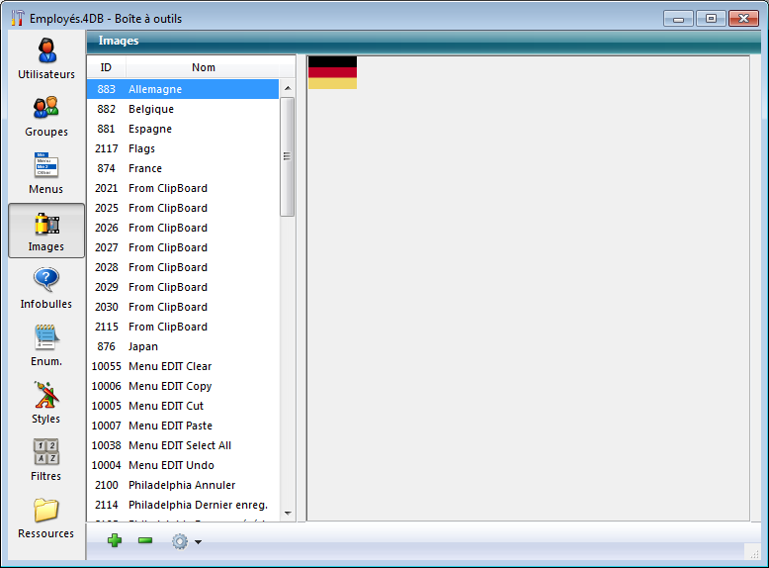Close the Boîte à outils window
The width and height of the screenshot is (769, 568).
point(743,19)
